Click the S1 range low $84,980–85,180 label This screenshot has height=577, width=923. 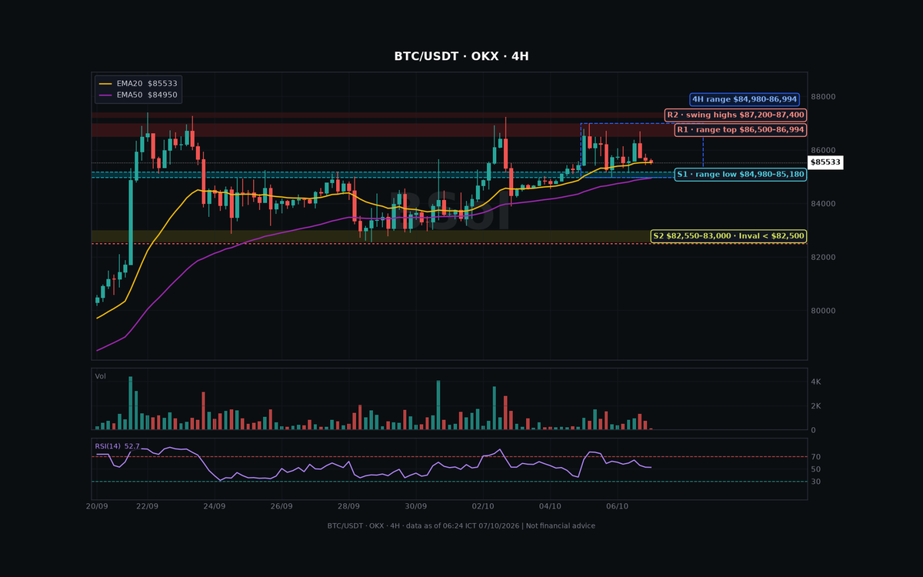tap(741, 175)
